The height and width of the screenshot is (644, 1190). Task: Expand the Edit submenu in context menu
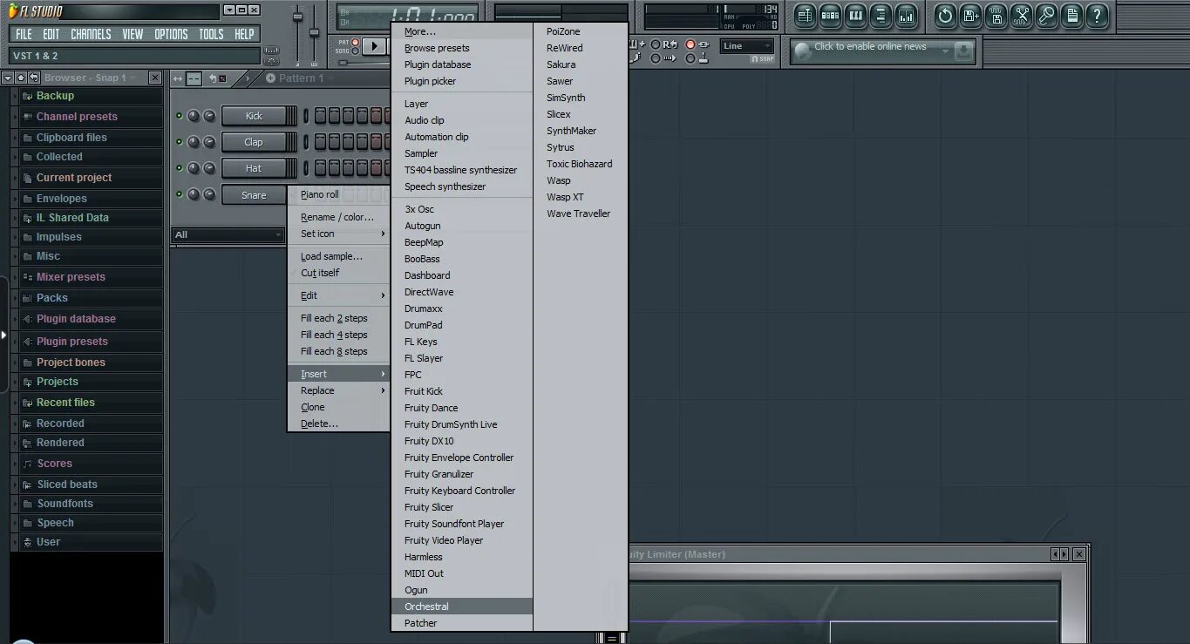click(x=339, y=295)
